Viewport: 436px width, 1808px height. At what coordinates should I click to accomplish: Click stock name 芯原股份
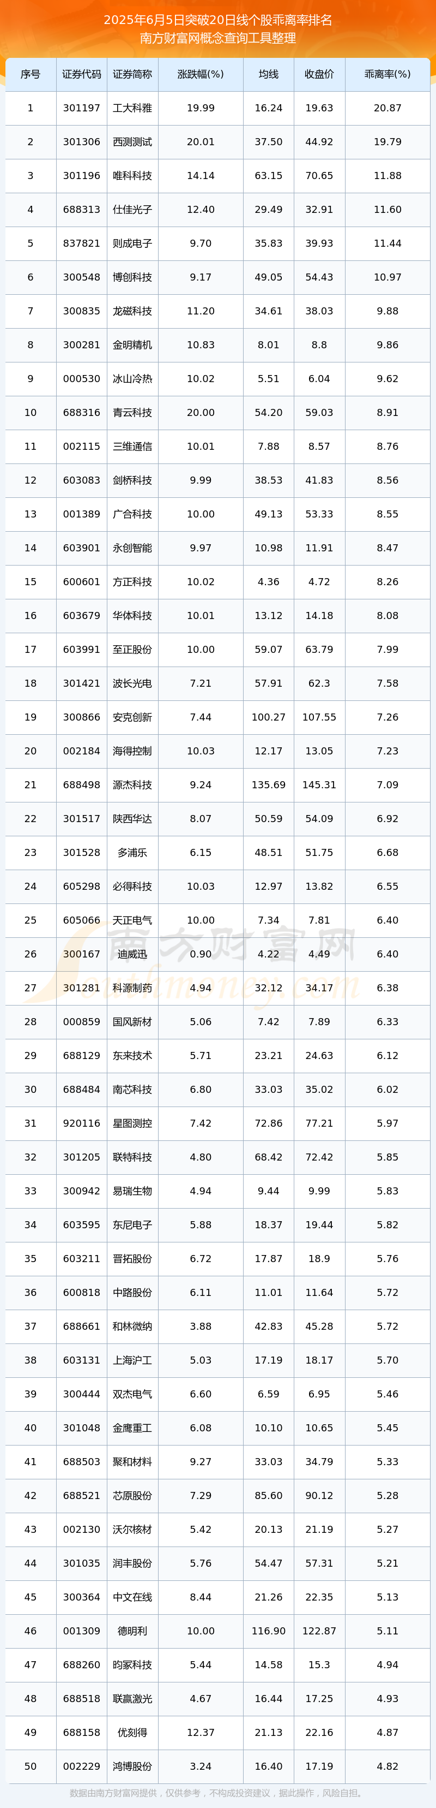[132, 1496]
